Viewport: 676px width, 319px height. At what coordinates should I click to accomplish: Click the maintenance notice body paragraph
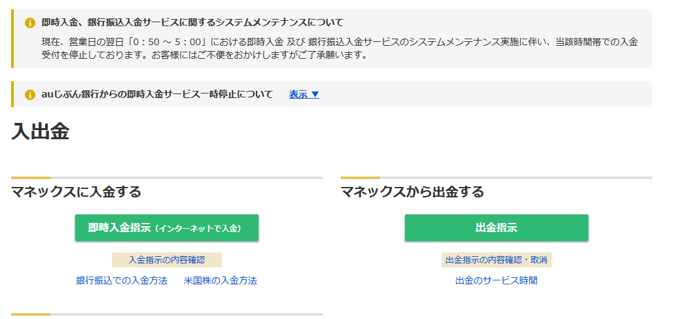pyautogui.click(x=340, y=48)
